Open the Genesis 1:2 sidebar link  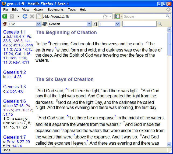coord(15,72)
